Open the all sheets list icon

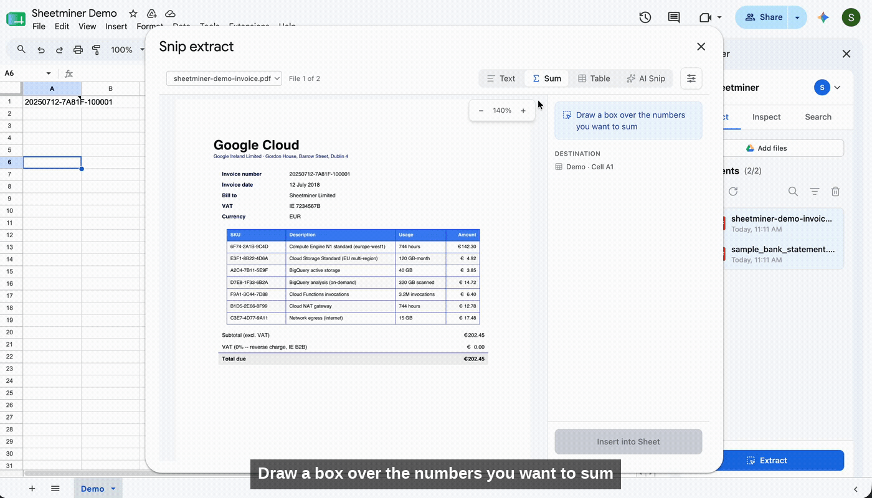pyautogui.click(x=55, y=489)
